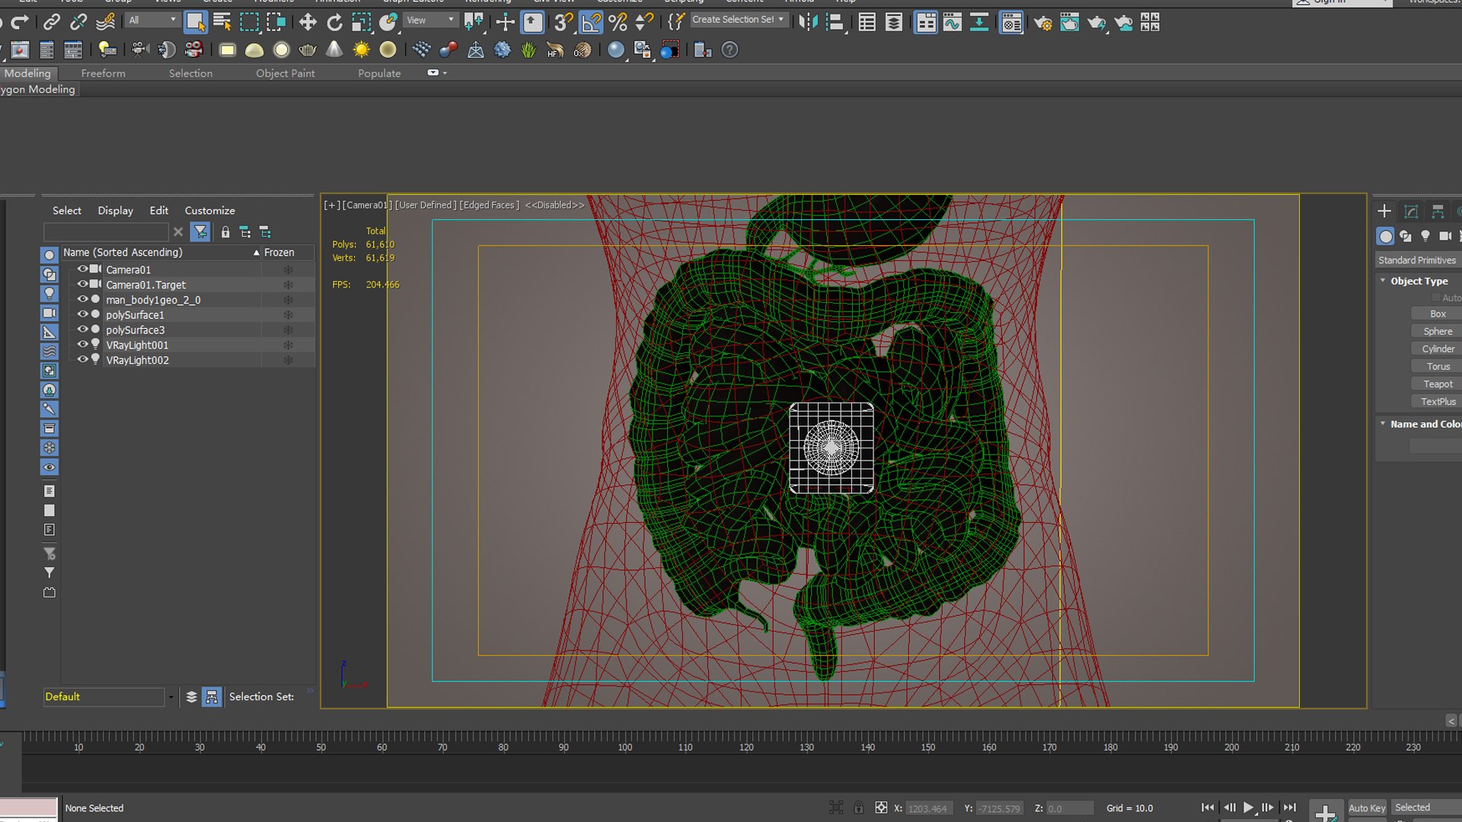This screenshot has height=822, width=1462.
Task: Click the Unlink Selection icon
Action: [78, 22]
